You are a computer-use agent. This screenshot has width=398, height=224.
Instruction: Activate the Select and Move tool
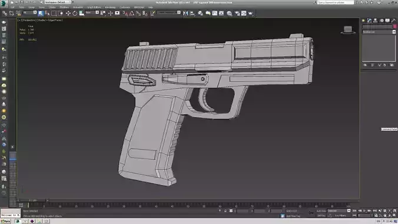68,13
